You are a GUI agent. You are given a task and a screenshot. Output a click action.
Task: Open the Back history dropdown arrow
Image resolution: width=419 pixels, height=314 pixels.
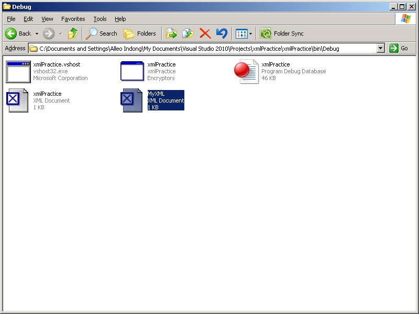tap(37, 33)
